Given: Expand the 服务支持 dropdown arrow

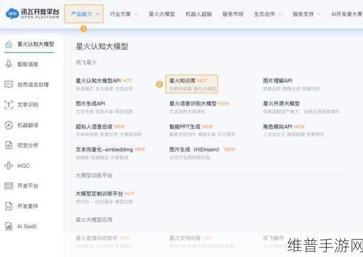Looking at the screenshot, I should [319, 14].
